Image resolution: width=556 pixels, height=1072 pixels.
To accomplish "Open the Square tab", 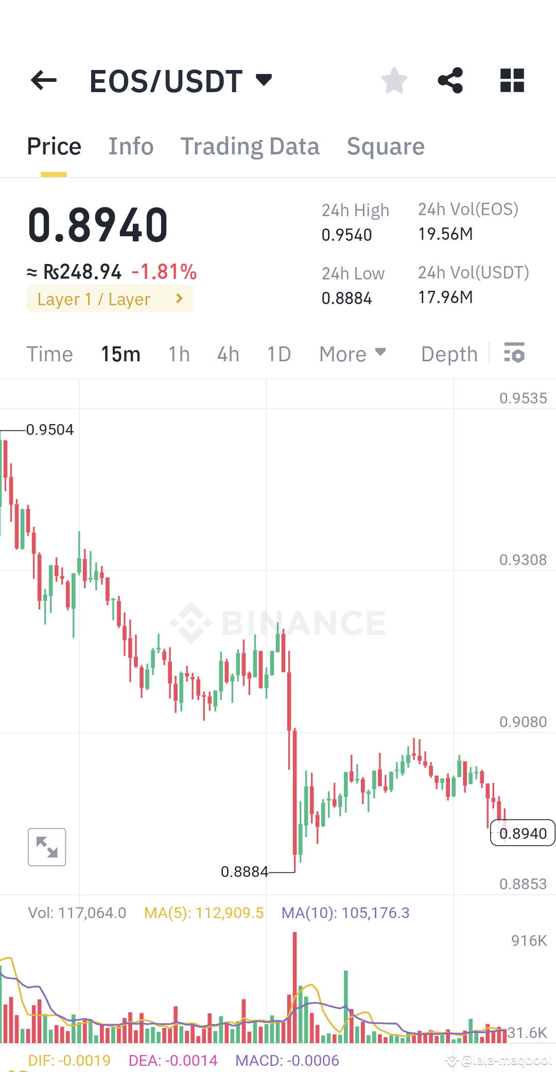I will click(x=386, y=146).
